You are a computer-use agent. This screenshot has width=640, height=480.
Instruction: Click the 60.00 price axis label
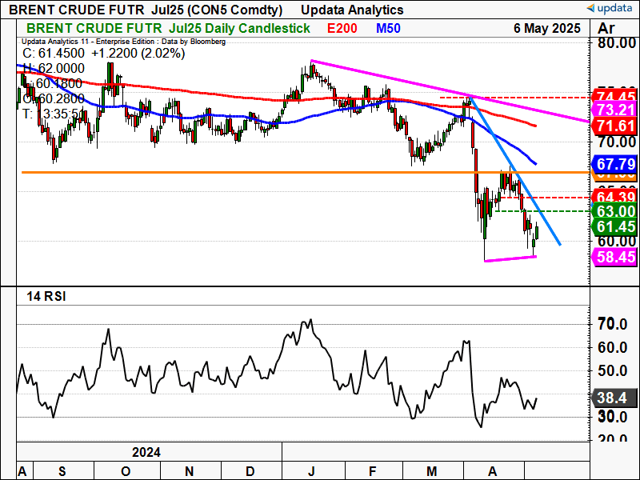(x=617, y=241)
